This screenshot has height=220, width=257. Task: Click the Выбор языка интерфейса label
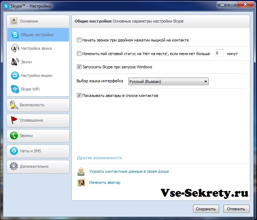point(100,81)
